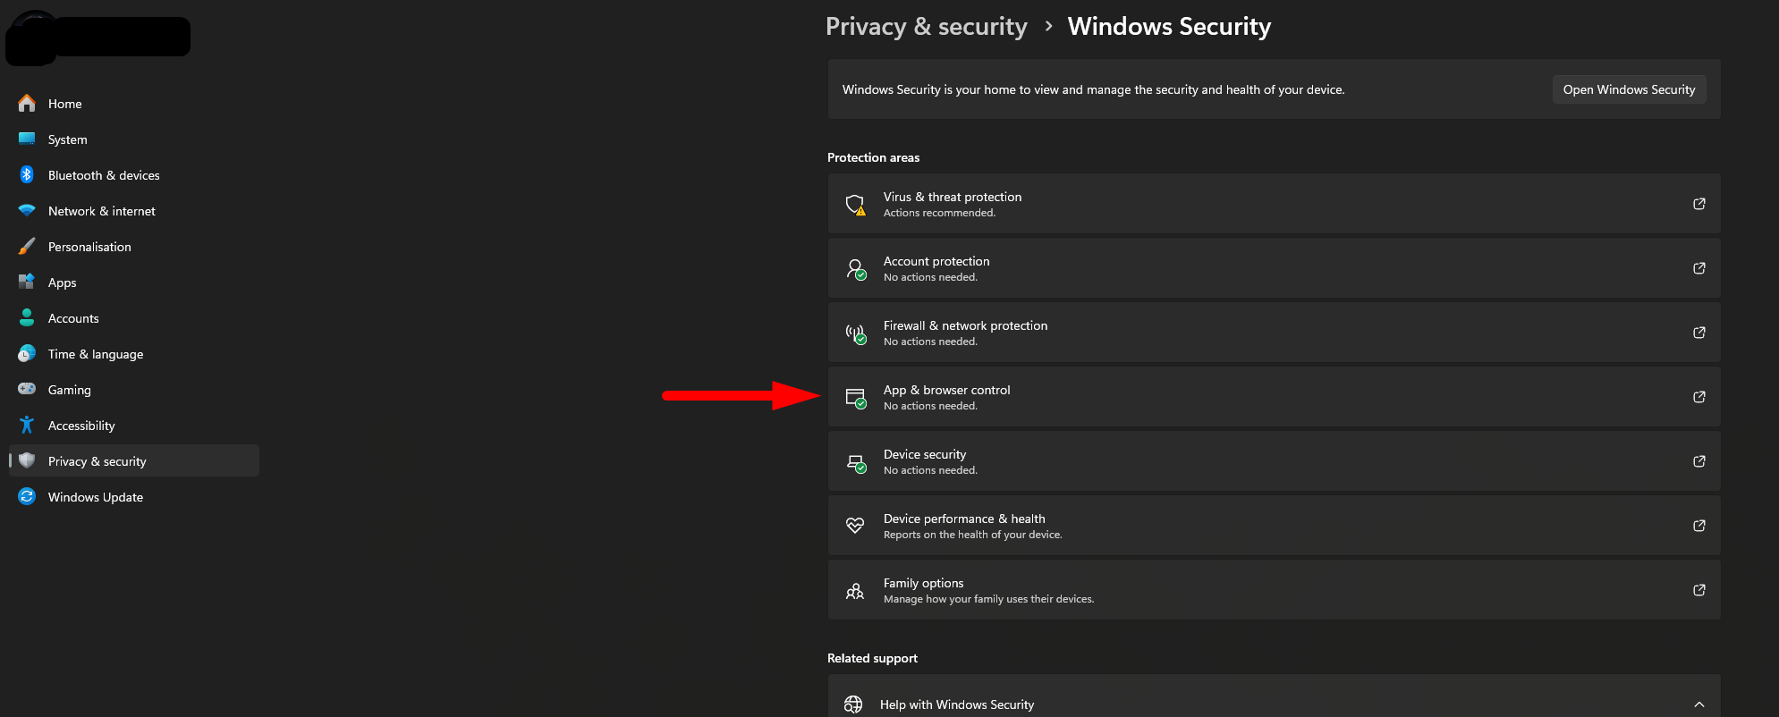Open external link for Account protection
Viewport: 1779px width, 717px height.
[1699, 268]
